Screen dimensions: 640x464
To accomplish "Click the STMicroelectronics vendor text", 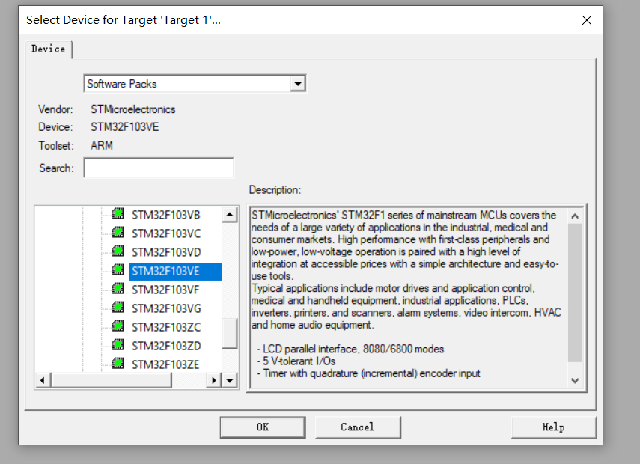I will click(132, 109).
